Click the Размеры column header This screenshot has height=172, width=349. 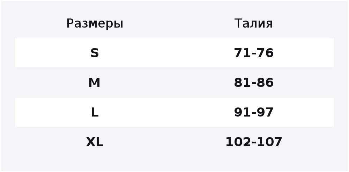95,24
